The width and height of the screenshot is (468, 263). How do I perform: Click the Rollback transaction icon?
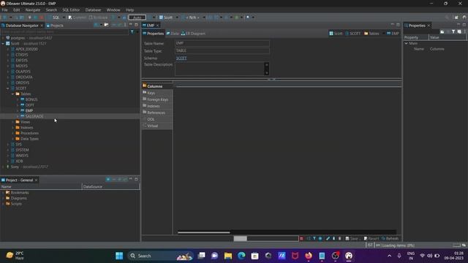(x=91, y=18)
